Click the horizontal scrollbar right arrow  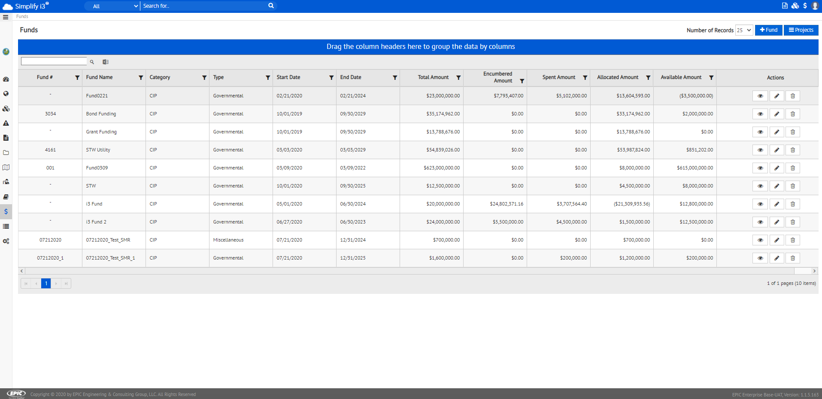click(814, 271)
